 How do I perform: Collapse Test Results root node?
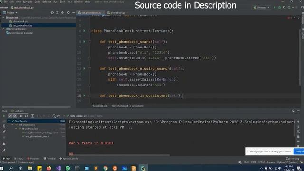[x=9, y=121]
